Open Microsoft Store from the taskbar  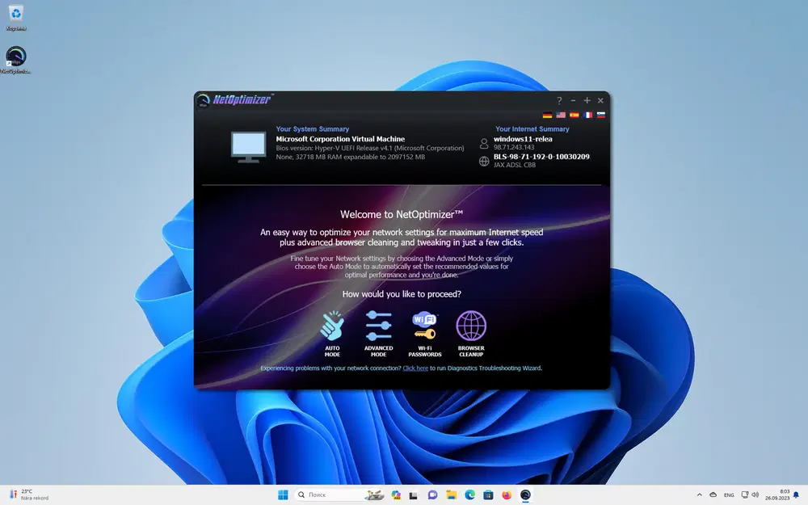(488, 494)
